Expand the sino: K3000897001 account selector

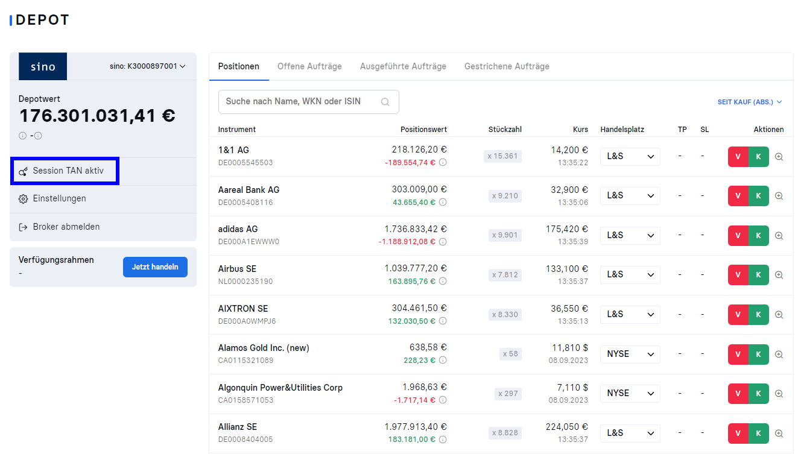148,66
